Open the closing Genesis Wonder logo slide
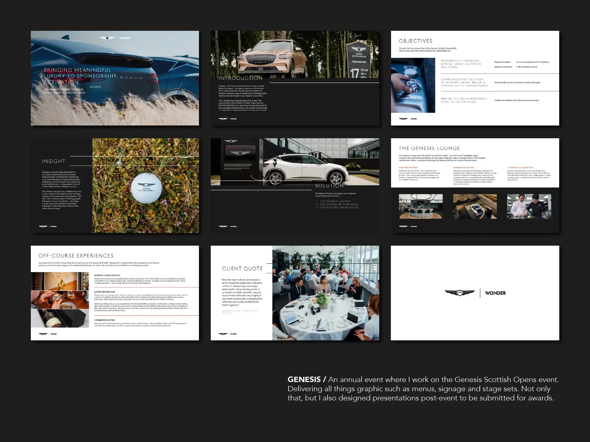This screenshot has width=590, height=442. (x=475, y=293)
